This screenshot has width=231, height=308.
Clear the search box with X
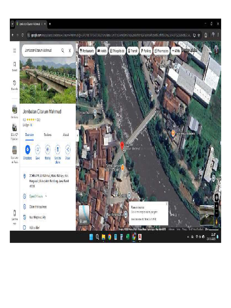tap(70, 51)
